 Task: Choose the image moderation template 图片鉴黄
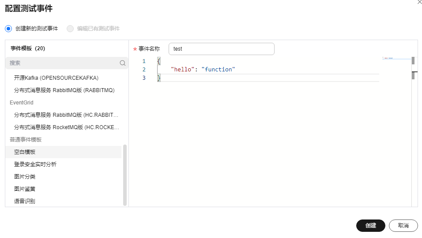[25, 189]
